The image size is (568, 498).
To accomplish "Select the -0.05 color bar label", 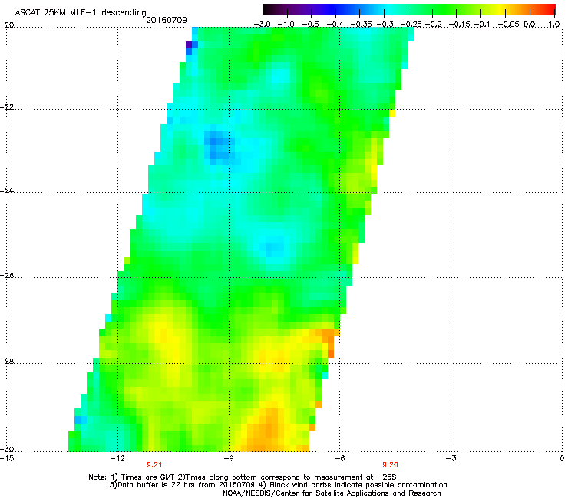I will (509, 25).
